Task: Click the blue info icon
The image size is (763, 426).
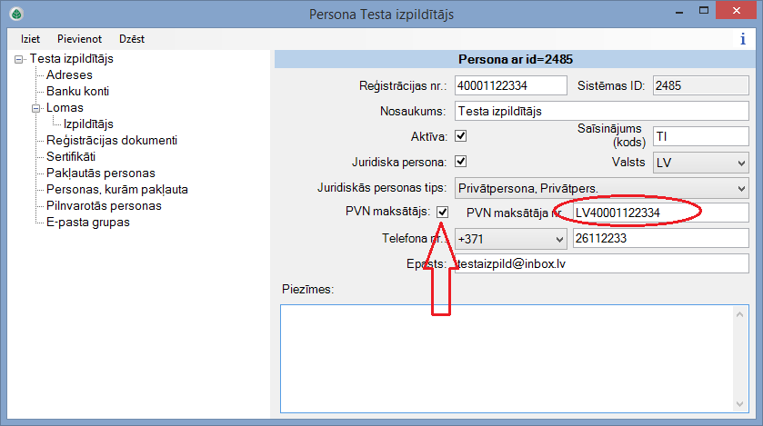Action: pos(743,39)
